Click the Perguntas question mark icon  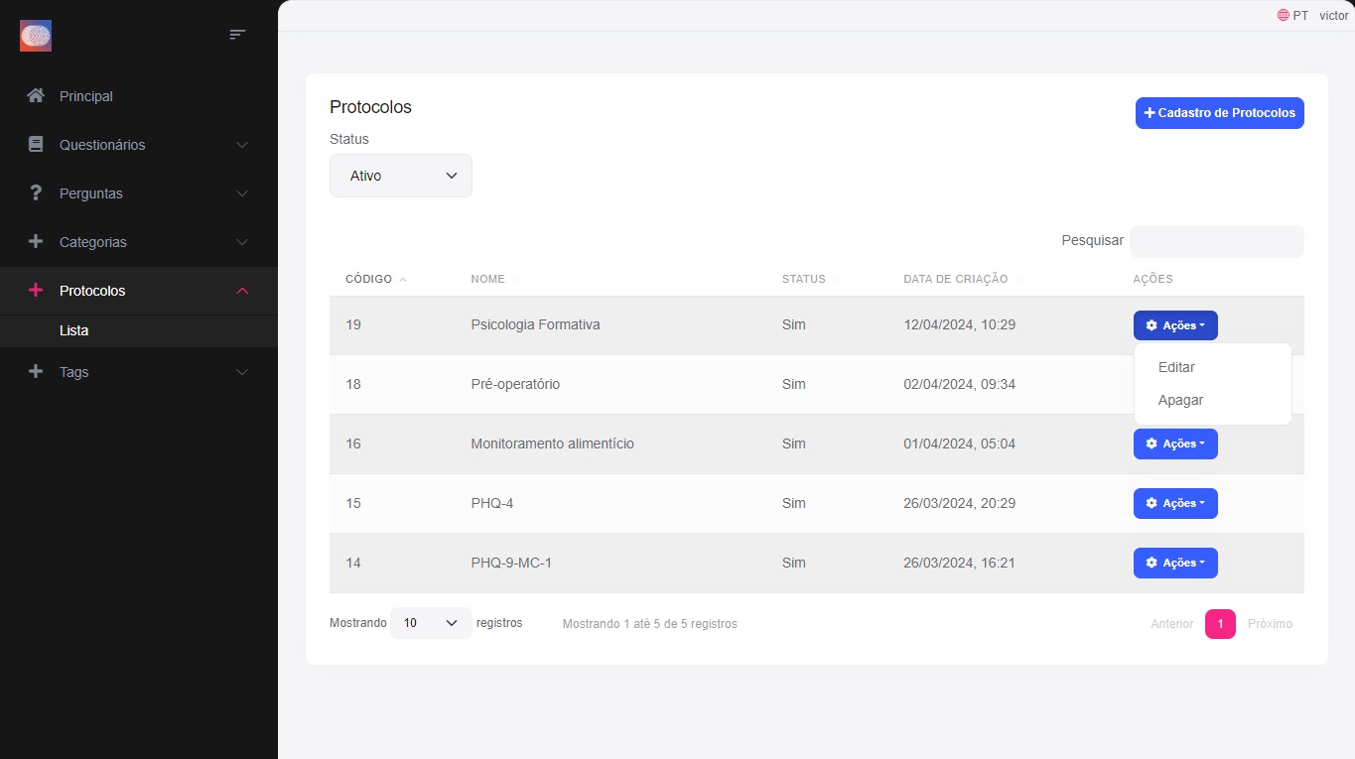point(36,193)
